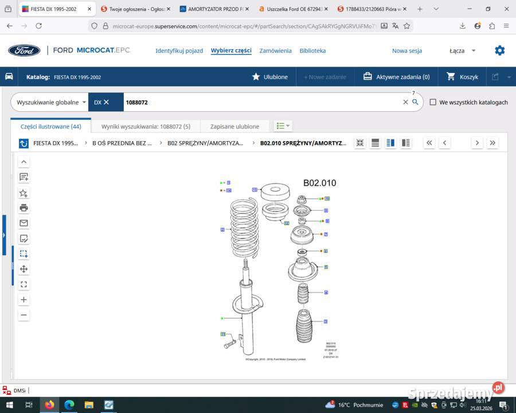Zoom out with the minus icon
The image size is (516, 413).
click(x=24, y=315)
